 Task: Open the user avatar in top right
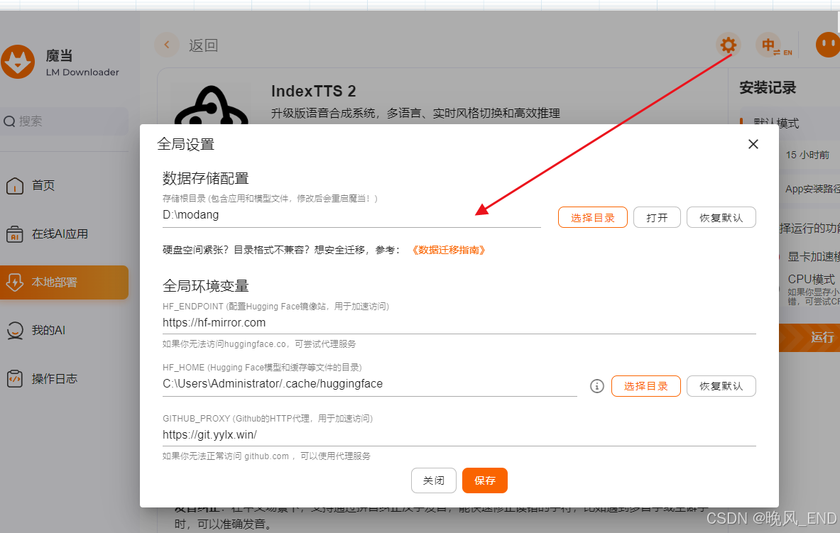pyautogui.click(x=828, y=45)
